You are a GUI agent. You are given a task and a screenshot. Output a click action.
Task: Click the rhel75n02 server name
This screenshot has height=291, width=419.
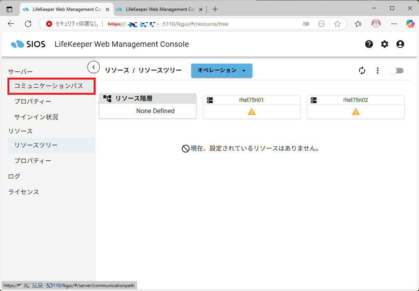point(356,100)
